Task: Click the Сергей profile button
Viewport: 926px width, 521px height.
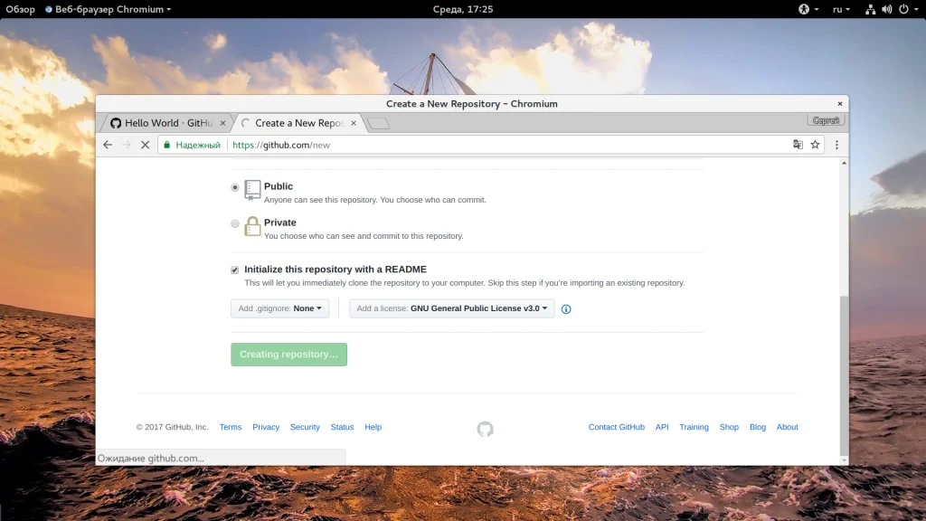Action: [826, 120]
